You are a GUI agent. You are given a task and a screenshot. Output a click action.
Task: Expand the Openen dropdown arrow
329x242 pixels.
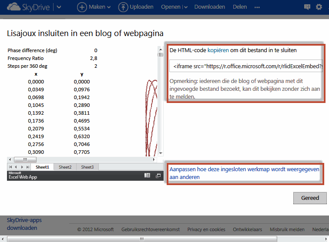pos(186,7)
